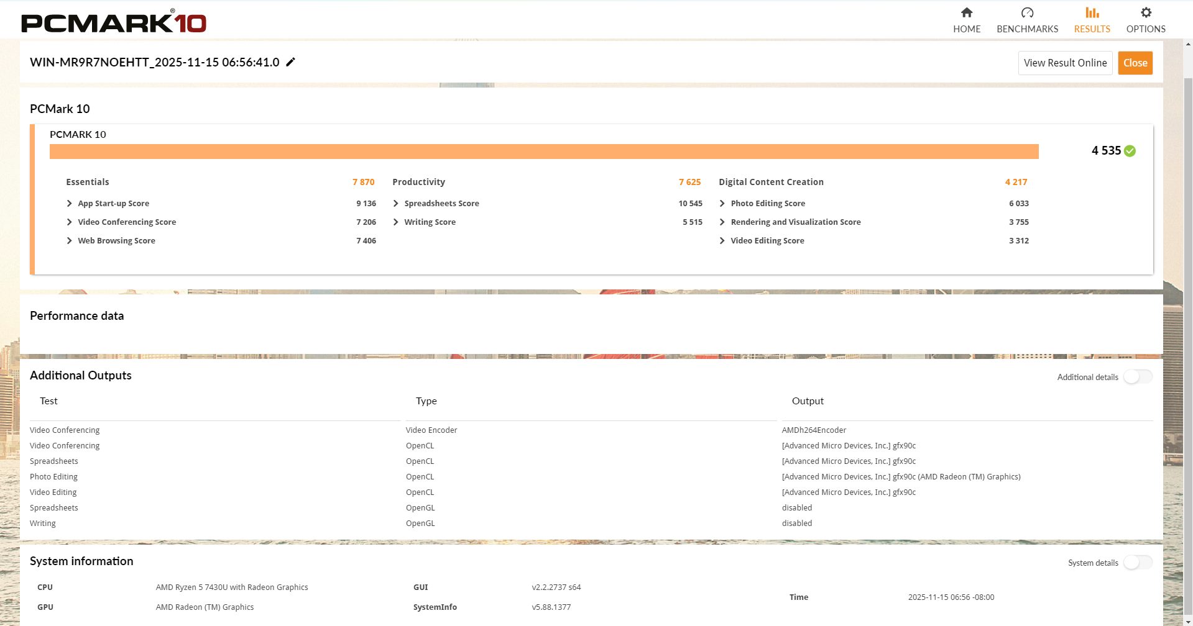The width and height of the screenshot is (1193, 626).
Task: Expand Rendering and Visualization Score
Action: [722, 222]
